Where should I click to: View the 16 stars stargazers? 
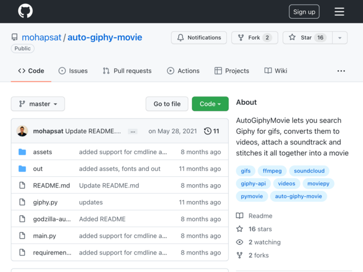click(254, 229)
